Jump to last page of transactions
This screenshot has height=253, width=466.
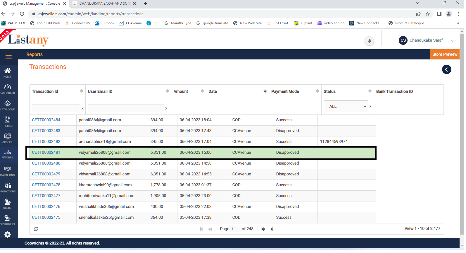click(x=272, y=229)
